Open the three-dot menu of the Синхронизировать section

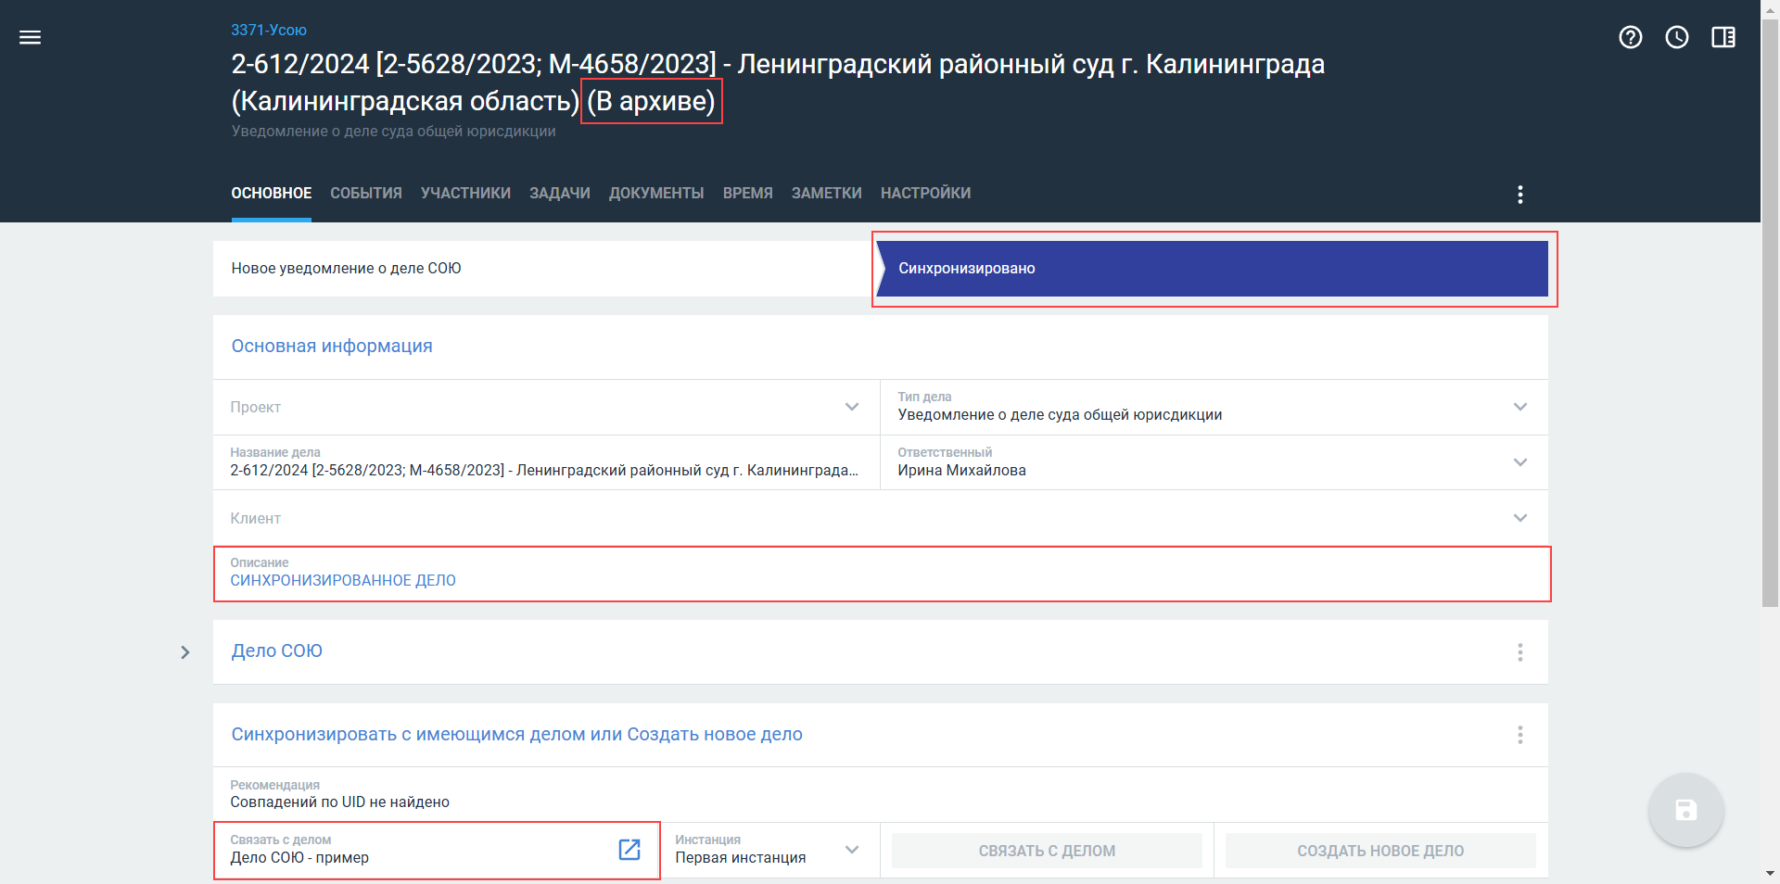tap(1520, 735)
